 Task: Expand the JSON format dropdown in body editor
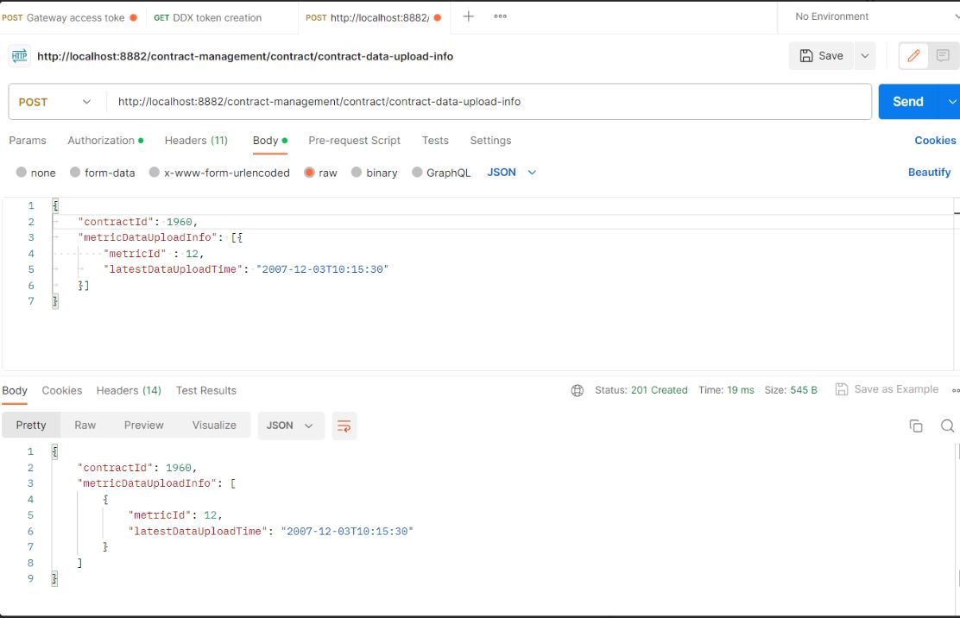(511, 172)
